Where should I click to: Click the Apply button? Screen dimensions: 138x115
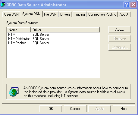(x=99, y=109)
